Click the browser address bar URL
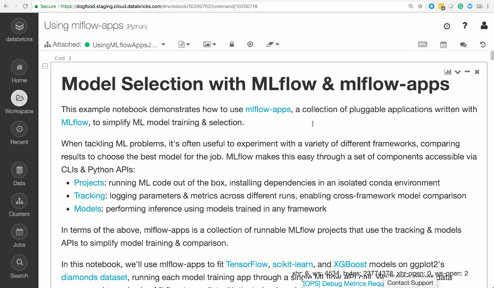Screen dimensions: 494x288 [159, 6]
